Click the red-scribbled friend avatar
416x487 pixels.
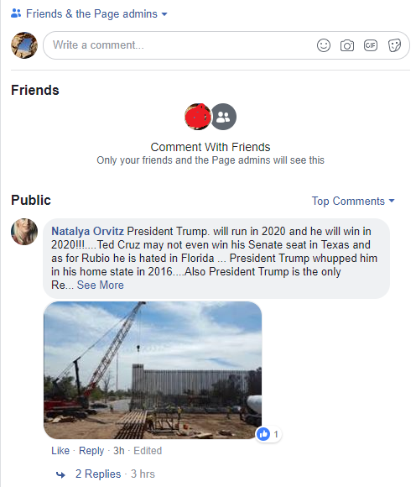pos(198,117)
